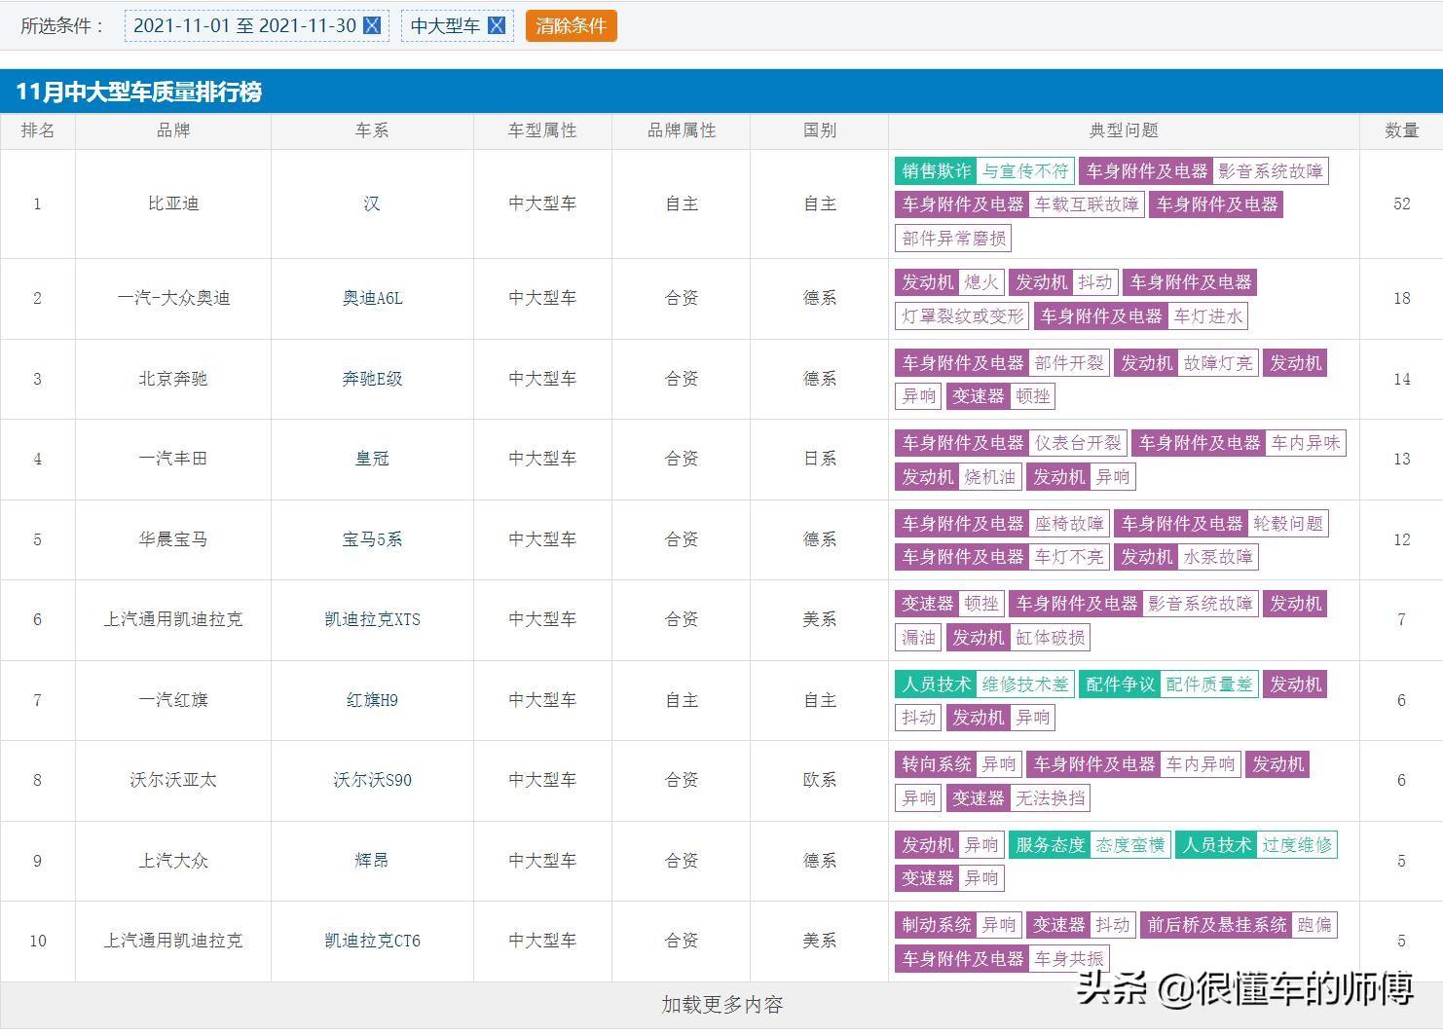
Task: Select the 制动系统 异响 tag
Action: pos(959,925)
